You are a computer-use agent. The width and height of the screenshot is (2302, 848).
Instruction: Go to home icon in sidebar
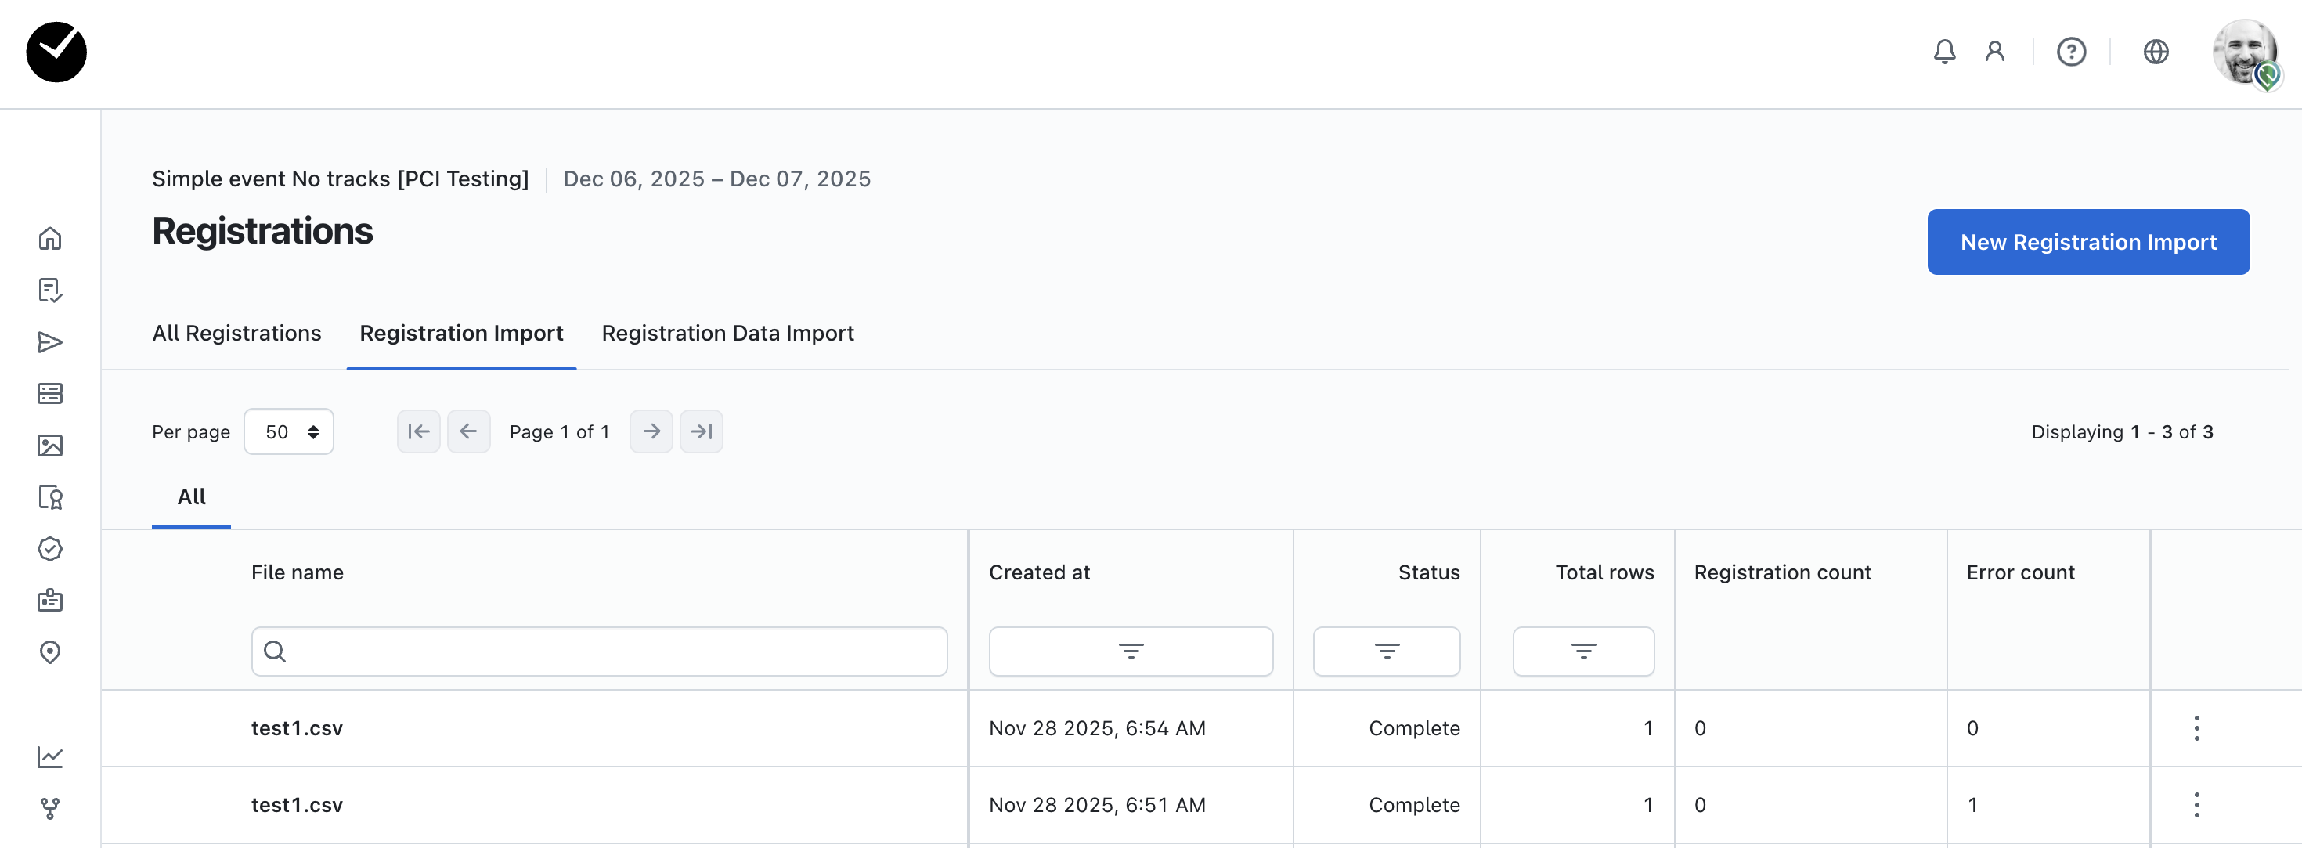pos(50,239)
